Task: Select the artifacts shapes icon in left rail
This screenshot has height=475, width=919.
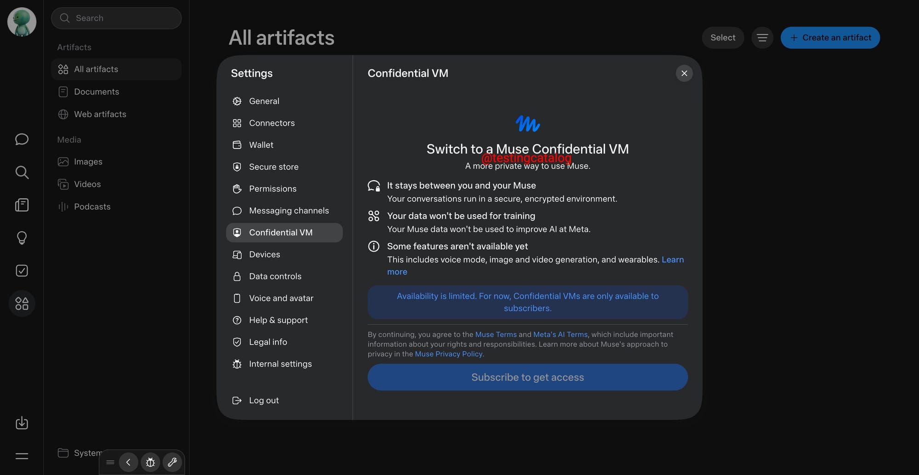Action: 22,303
